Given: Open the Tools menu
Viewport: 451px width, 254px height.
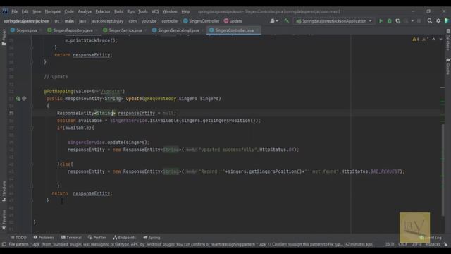Looking at the screenshot, I should [142, 11].
